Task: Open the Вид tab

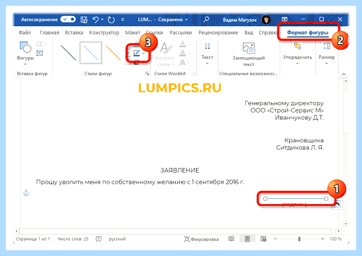Action: coord(249,33)
